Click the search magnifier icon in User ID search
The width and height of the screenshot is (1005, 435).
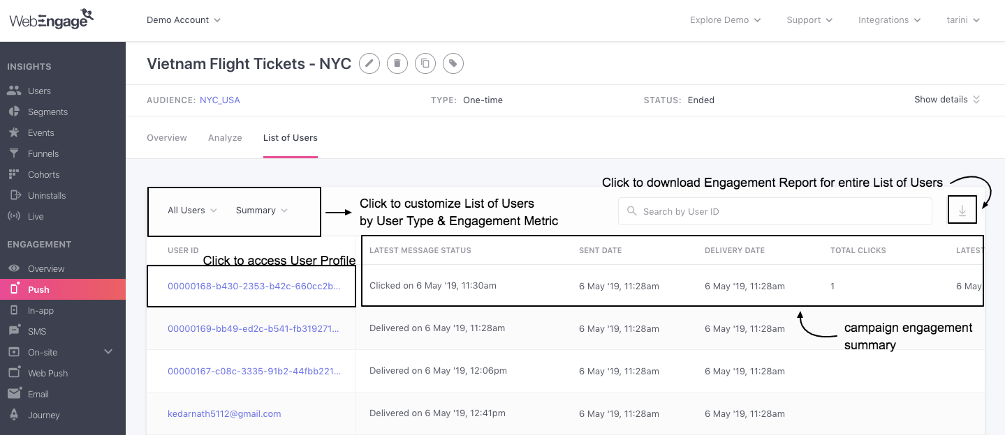pos(631,211)
